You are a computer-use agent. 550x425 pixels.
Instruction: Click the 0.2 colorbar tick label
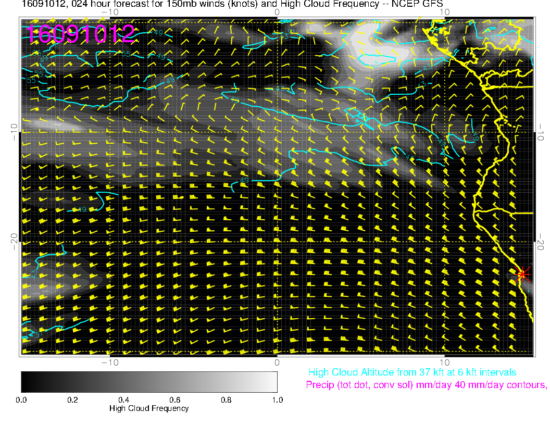[x=72, y=400]
